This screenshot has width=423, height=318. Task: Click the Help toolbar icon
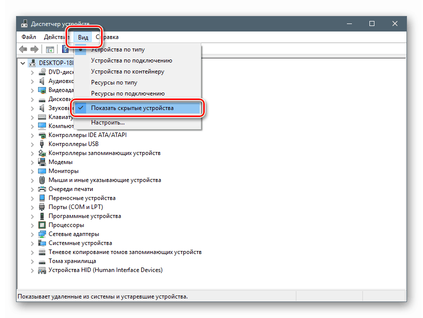click(x=65, y=49)
